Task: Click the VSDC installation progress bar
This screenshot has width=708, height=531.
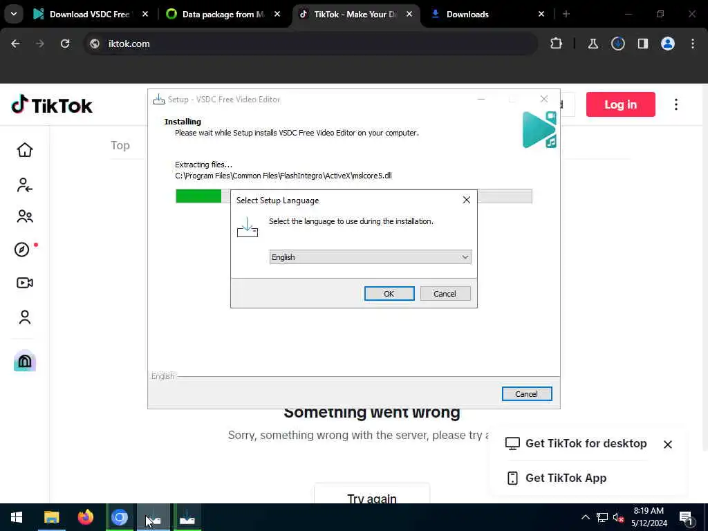Action: coord(353,196)
